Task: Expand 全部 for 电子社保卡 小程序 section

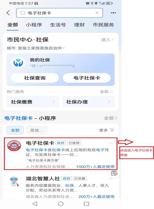Action: point(110,118)
